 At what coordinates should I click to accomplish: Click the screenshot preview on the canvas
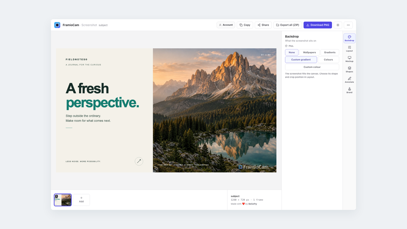166,110
